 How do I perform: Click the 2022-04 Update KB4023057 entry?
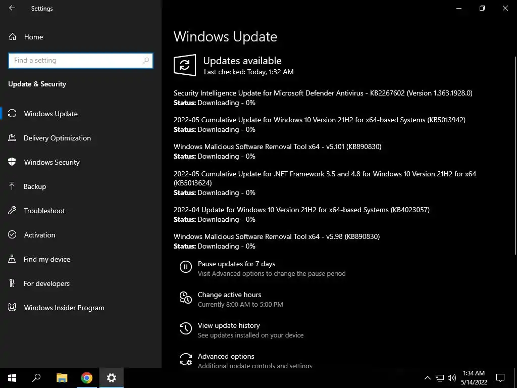coord(301,214)
